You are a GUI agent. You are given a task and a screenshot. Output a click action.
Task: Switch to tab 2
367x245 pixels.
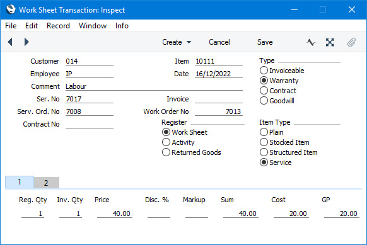[46, 183]
